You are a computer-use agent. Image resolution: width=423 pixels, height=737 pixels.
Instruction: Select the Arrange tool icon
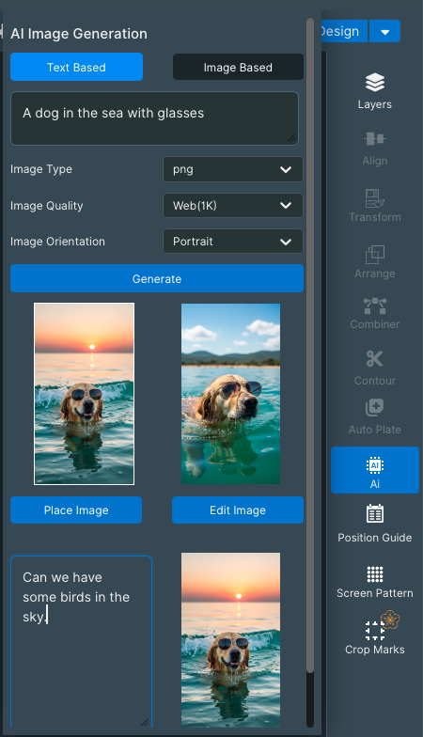click(x=374, y=254)
